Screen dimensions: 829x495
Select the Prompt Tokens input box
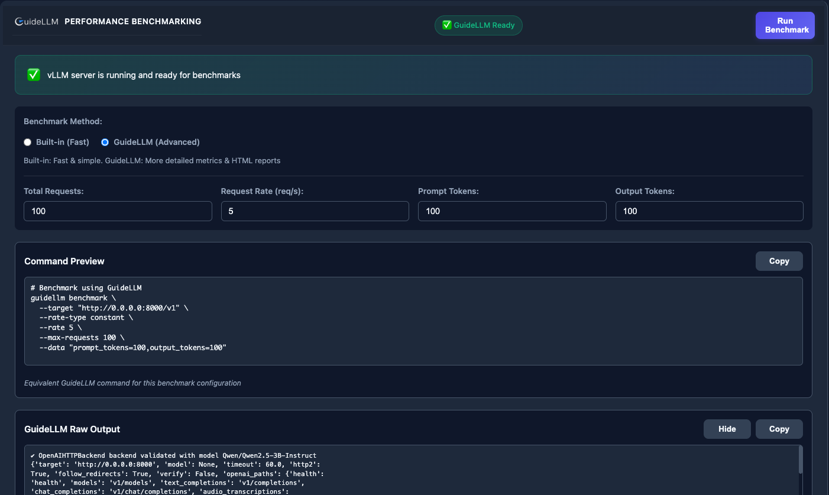pos(511,211)
